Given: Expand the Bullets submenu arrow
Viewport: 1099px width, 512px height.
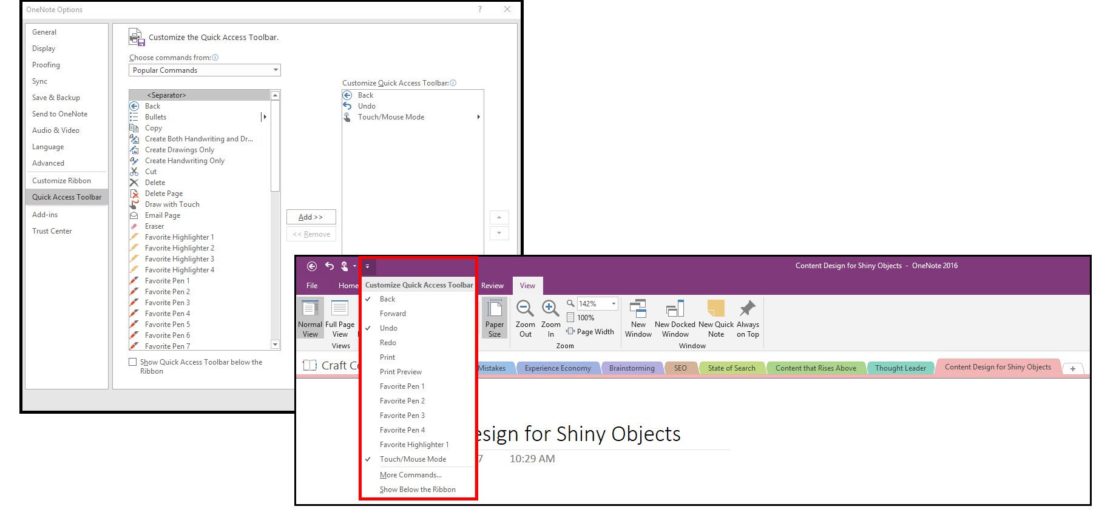Looking at the screenshot, I should pos(264,117).
